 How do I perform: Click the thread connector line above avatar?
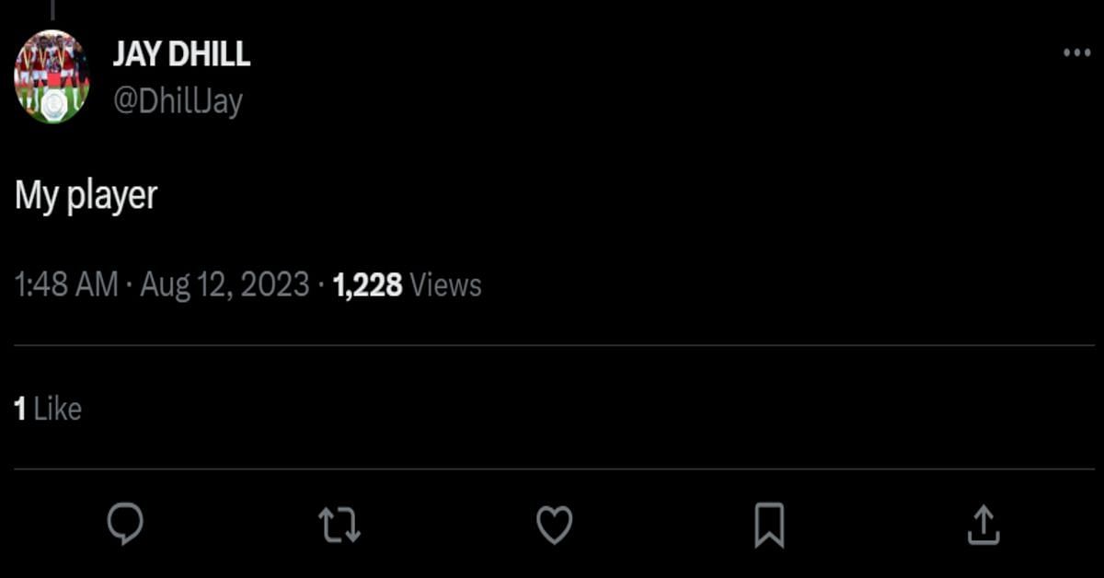pos(52,10)
